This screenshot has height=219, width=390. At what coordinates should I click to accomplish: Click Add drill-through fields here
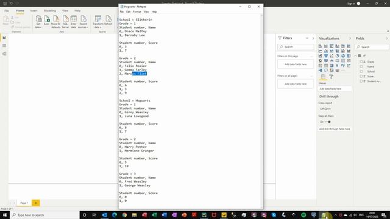[335, 129]
